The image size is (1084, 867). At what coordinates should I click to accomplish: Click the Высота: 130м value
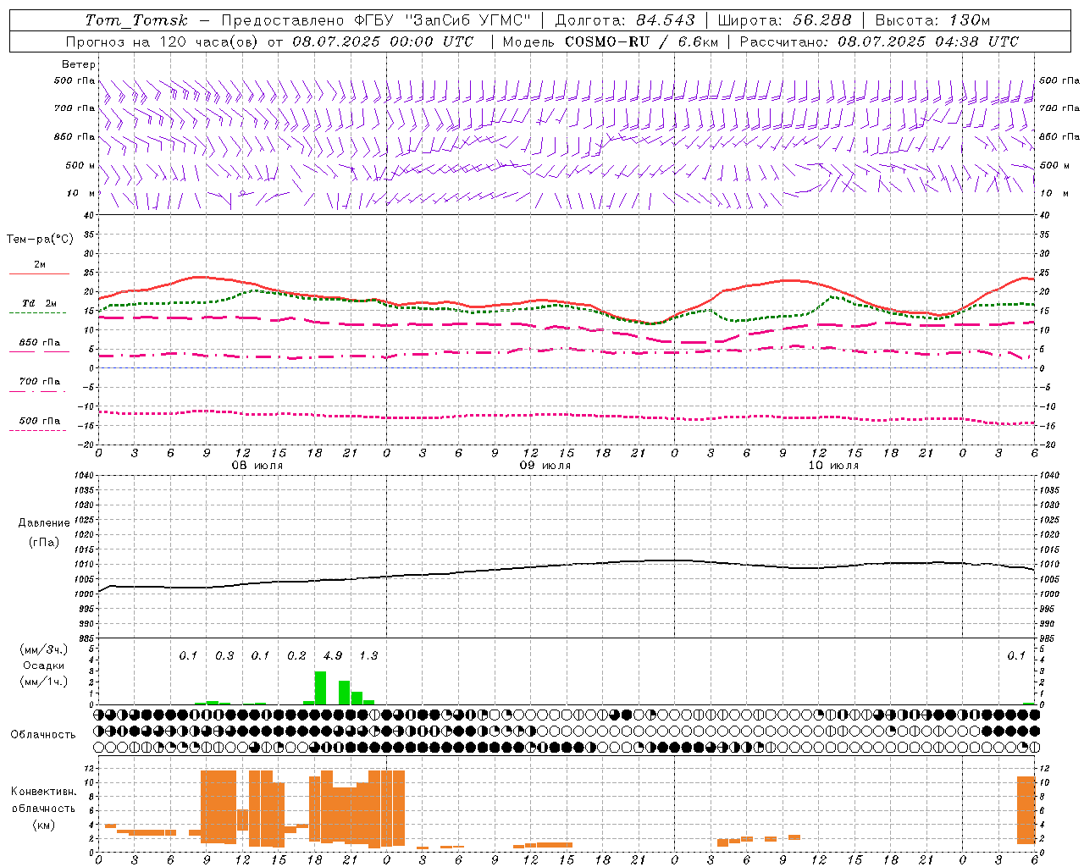tap(932, 20)
